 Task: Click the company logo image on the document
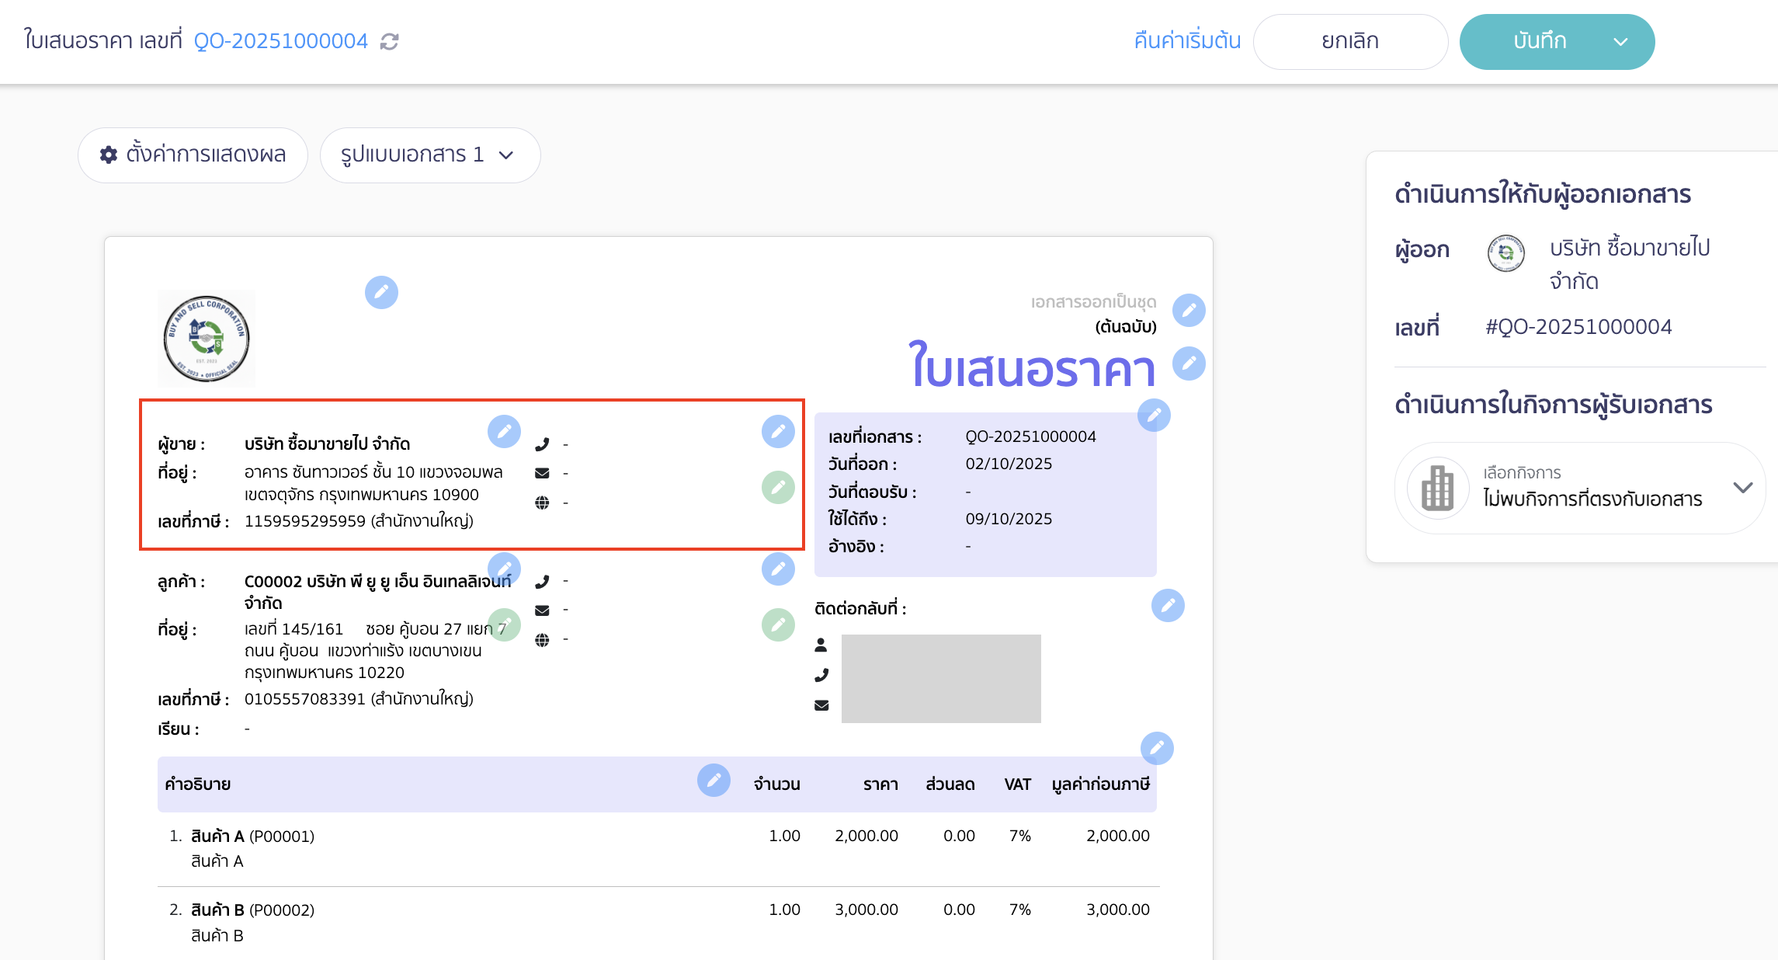[207, 339]
